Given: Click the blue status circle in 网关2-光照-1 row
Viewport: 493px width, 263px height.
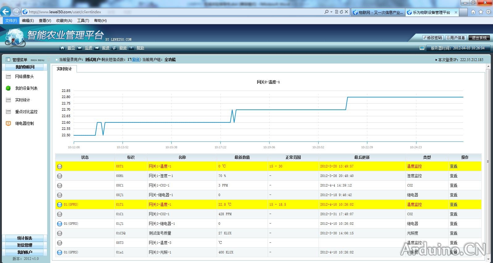Looking at the screenshot, I should (60, 253).
